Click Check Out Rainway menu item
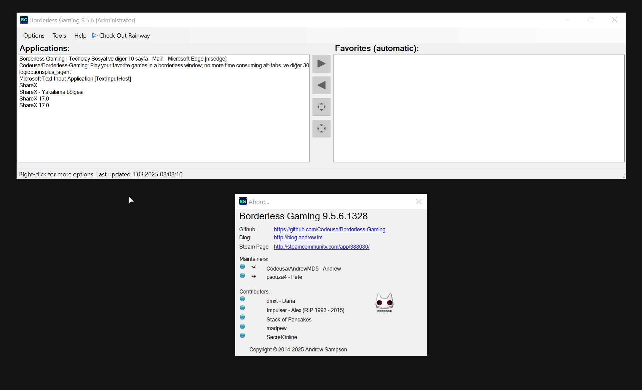 [x=121, y=36]
